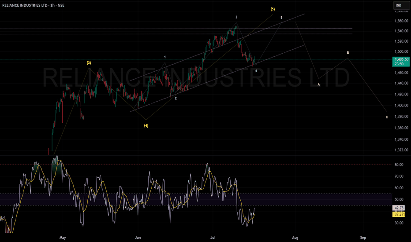
Task: Click the Jul label on time axis
Action: [x=213, y=238]
